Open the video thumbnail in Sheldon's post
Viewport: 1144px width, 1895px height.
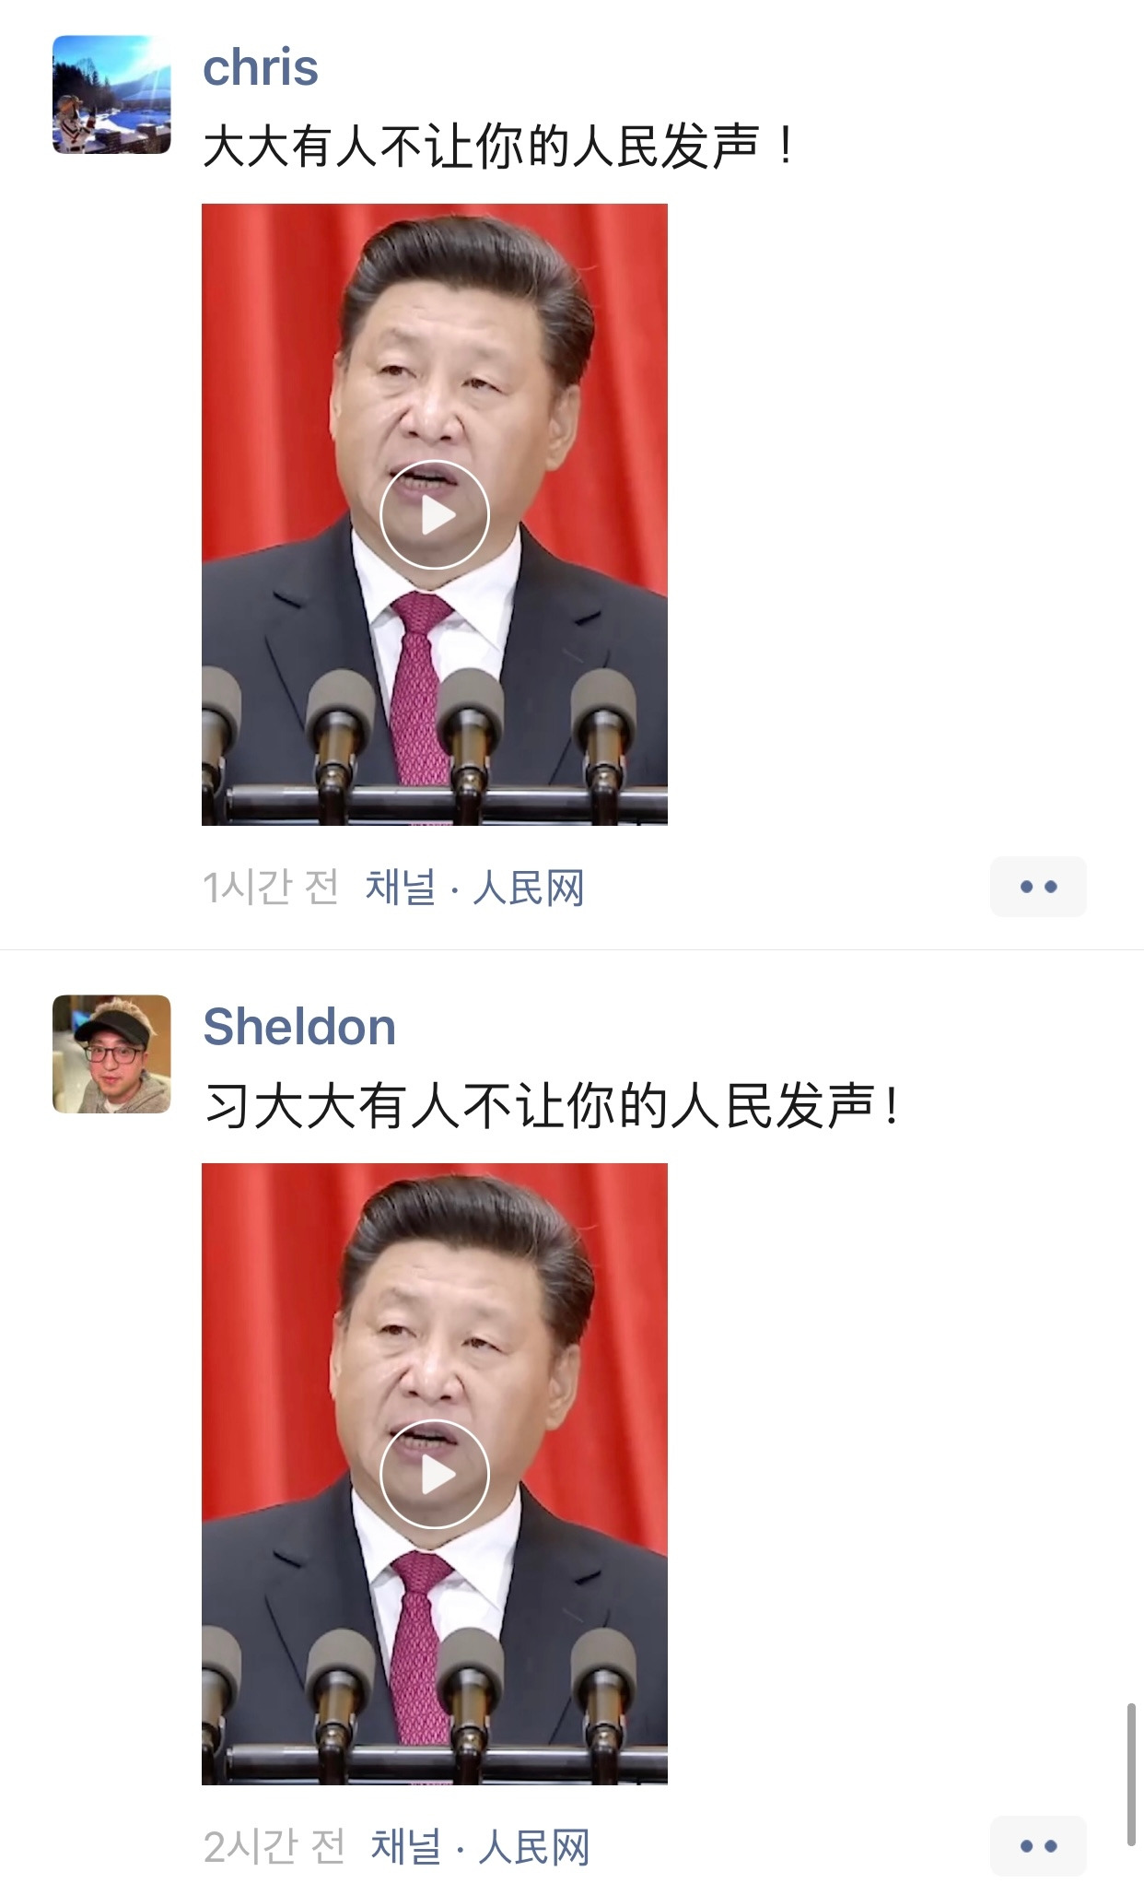pos(435,1474)
